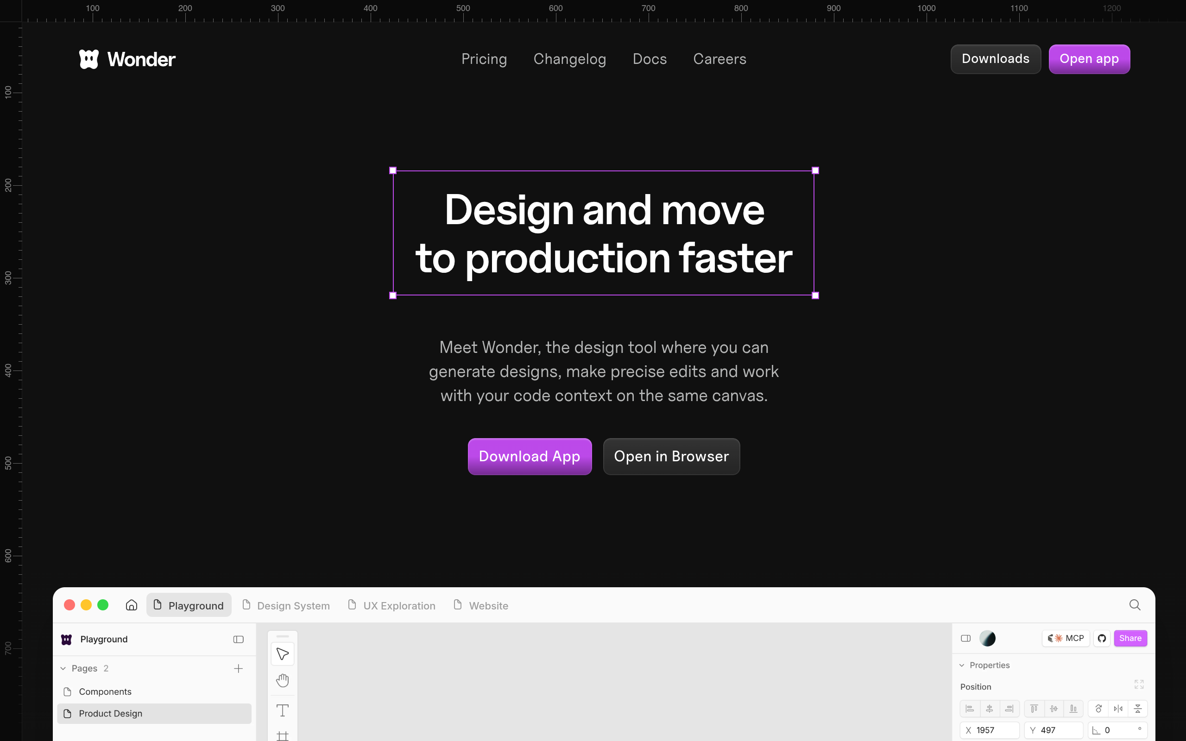Click the Download App button
This screenshot has width=1186, height=741.
(529, 456)
